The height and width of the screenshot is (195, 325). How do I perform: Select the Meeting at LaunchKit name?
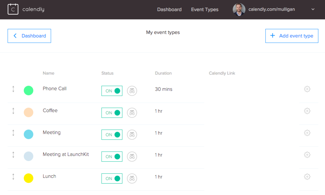pos(66,154)
